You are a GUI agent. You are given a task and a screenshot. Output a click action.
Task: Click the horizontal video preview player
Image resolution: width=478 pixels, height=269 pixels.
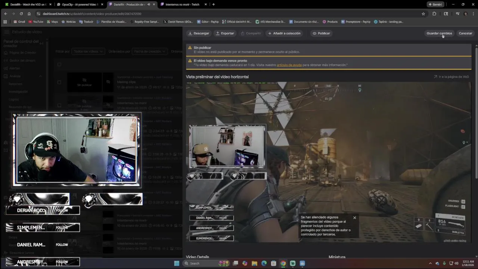coord(328,162)
